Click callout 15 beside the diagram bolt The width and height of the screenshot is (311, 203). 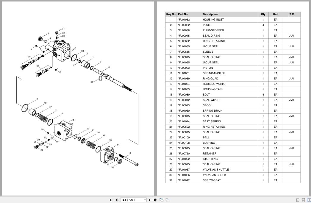tap(129, 153)
